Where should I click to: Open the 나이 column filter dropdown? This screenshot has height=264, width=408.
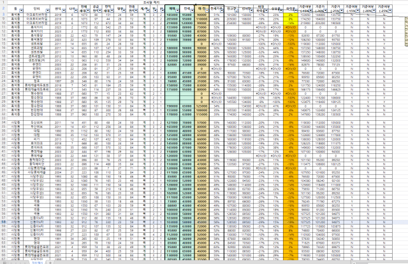pyautogui.click(x=76, y=10)
